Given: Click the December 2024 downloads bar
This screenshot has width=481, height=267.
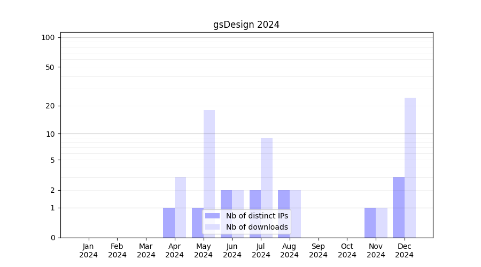Looking at the screenshot, I should (410, 167).
